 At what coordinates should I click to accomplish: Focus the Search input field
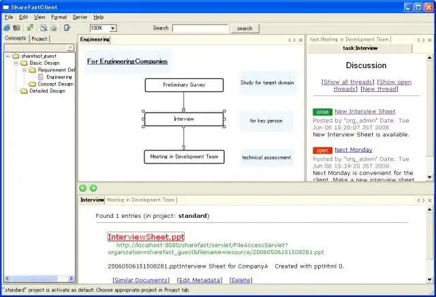[x=200, y=28]
